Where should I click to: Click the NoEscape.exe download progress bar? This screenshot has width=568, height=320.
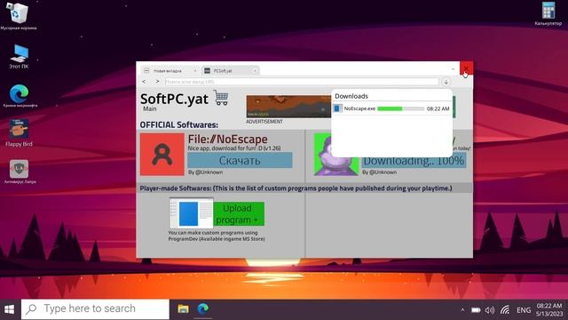(x=400, y=108)
